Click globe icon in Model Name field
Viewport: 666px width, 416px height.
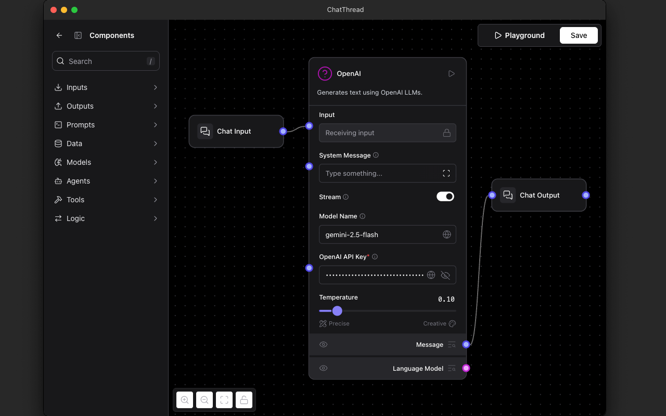click(446, 235)
